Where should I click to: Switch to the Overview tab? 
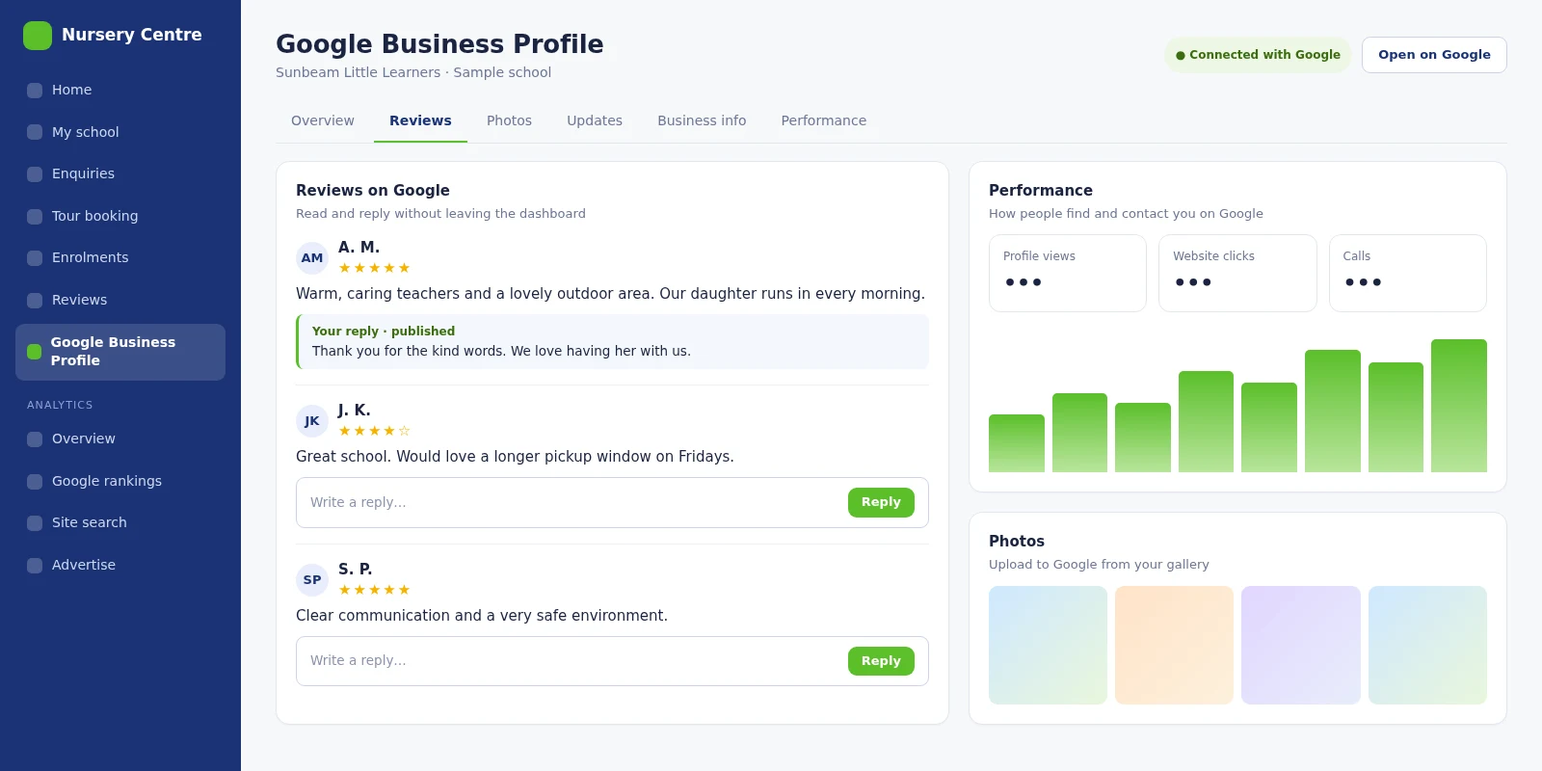click(323, 120)
